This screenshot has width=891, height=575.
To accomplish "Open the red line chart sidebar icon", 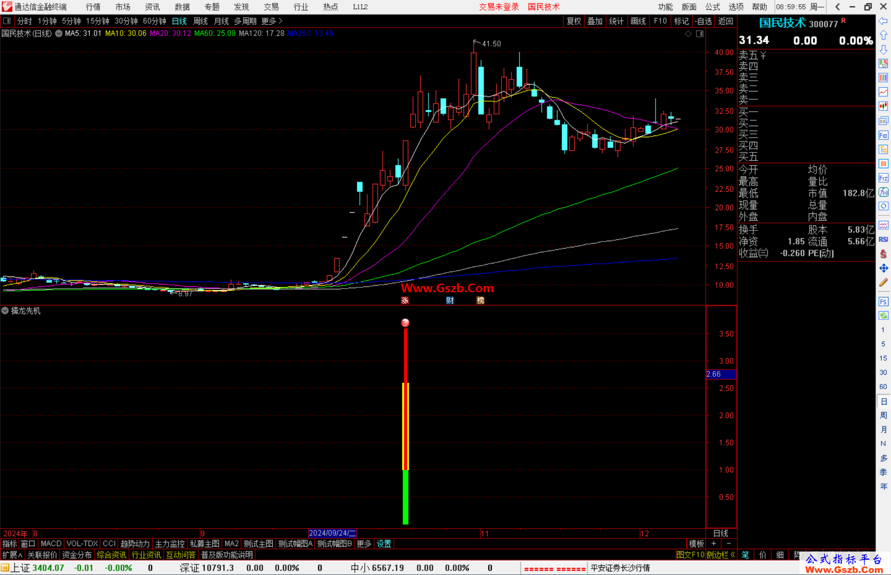I will pyautogui.click(x=883, y=92).
